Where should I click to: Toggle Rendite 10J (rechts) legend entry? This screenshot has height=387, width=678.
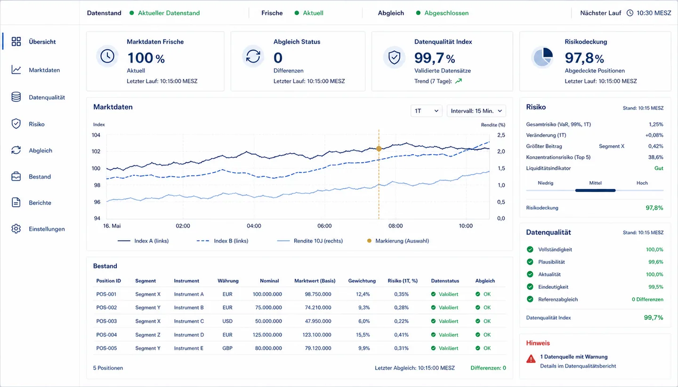click(310, 241)
